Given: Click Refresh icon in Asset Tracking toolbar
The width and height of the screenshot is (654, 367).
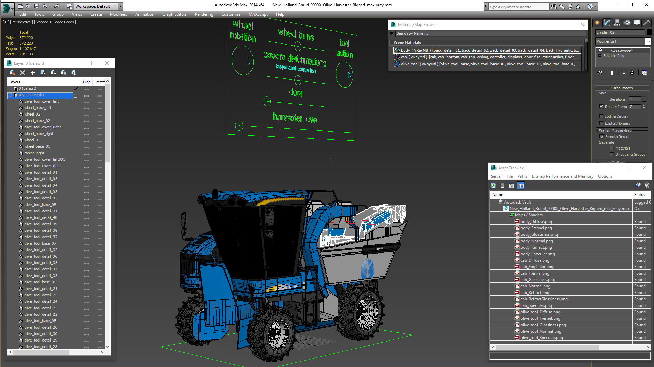Looking at the screenshot, I should (493, 186).
